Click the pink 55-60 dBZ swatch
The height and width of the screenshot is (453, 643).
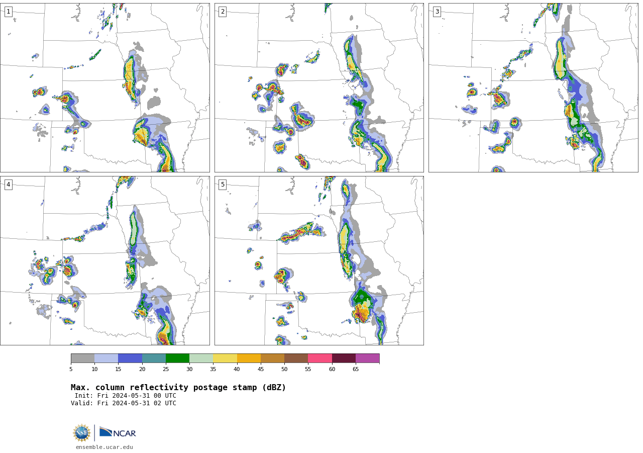pos(320,358)
